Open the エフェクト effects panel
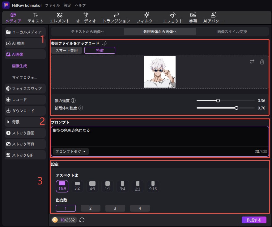This screenshot has height=227, width=272. click(x=173, y=18)
